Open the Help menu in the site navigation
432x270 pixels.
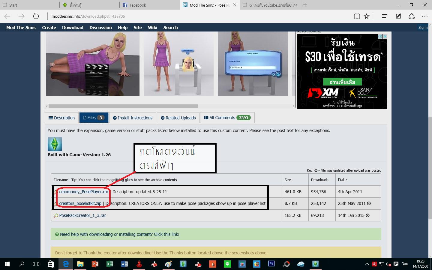(x=123, y=27)
